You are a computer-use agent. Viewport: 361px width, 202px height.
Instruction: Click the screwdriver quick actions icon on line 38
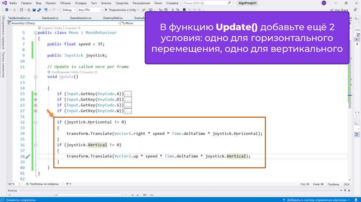[x=28, y=156]
